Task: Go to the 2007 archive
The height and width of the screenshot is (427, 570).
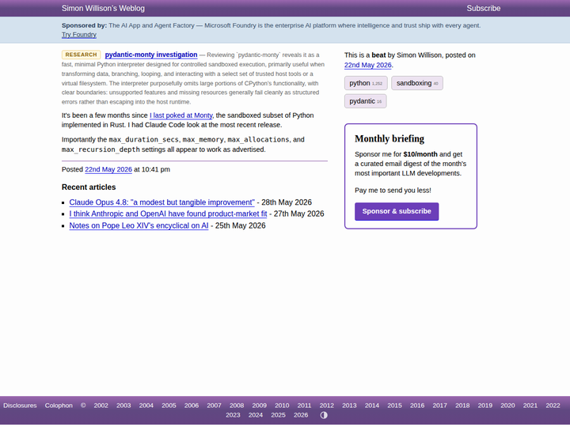Action: [x=214, y=406]
